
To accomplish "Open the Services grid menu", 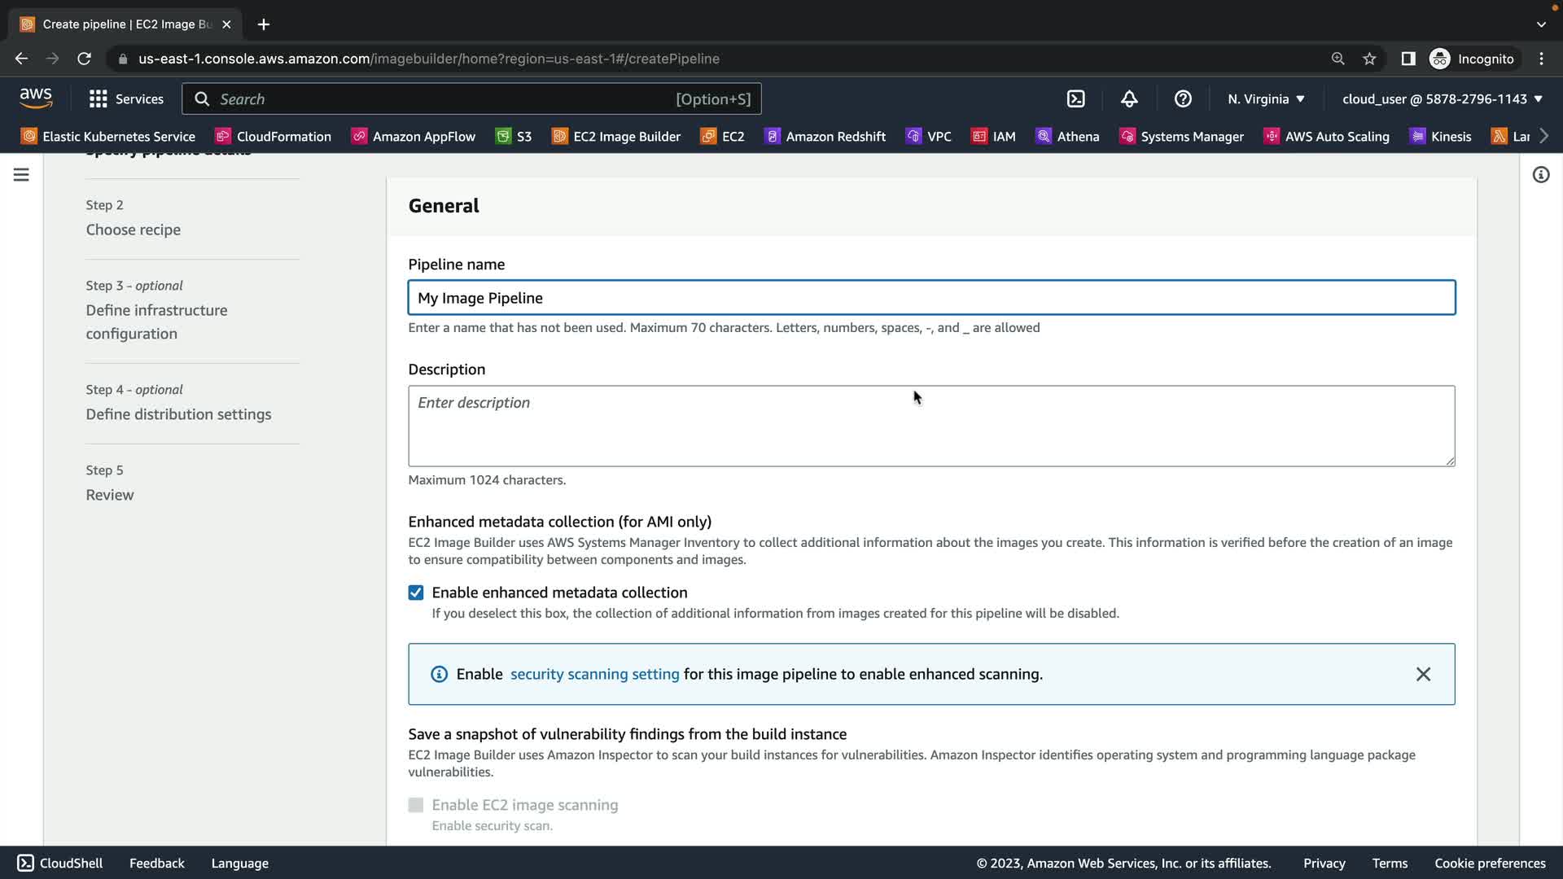I will click(126, 98).
